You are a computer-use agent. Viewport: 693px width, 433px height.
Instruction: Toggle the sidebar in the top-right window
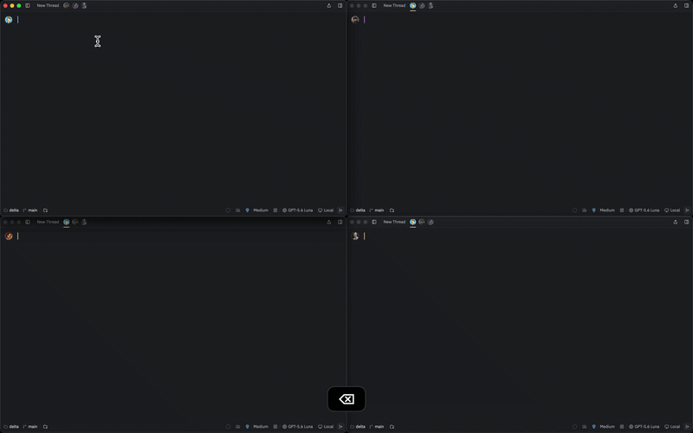[374, 6]
